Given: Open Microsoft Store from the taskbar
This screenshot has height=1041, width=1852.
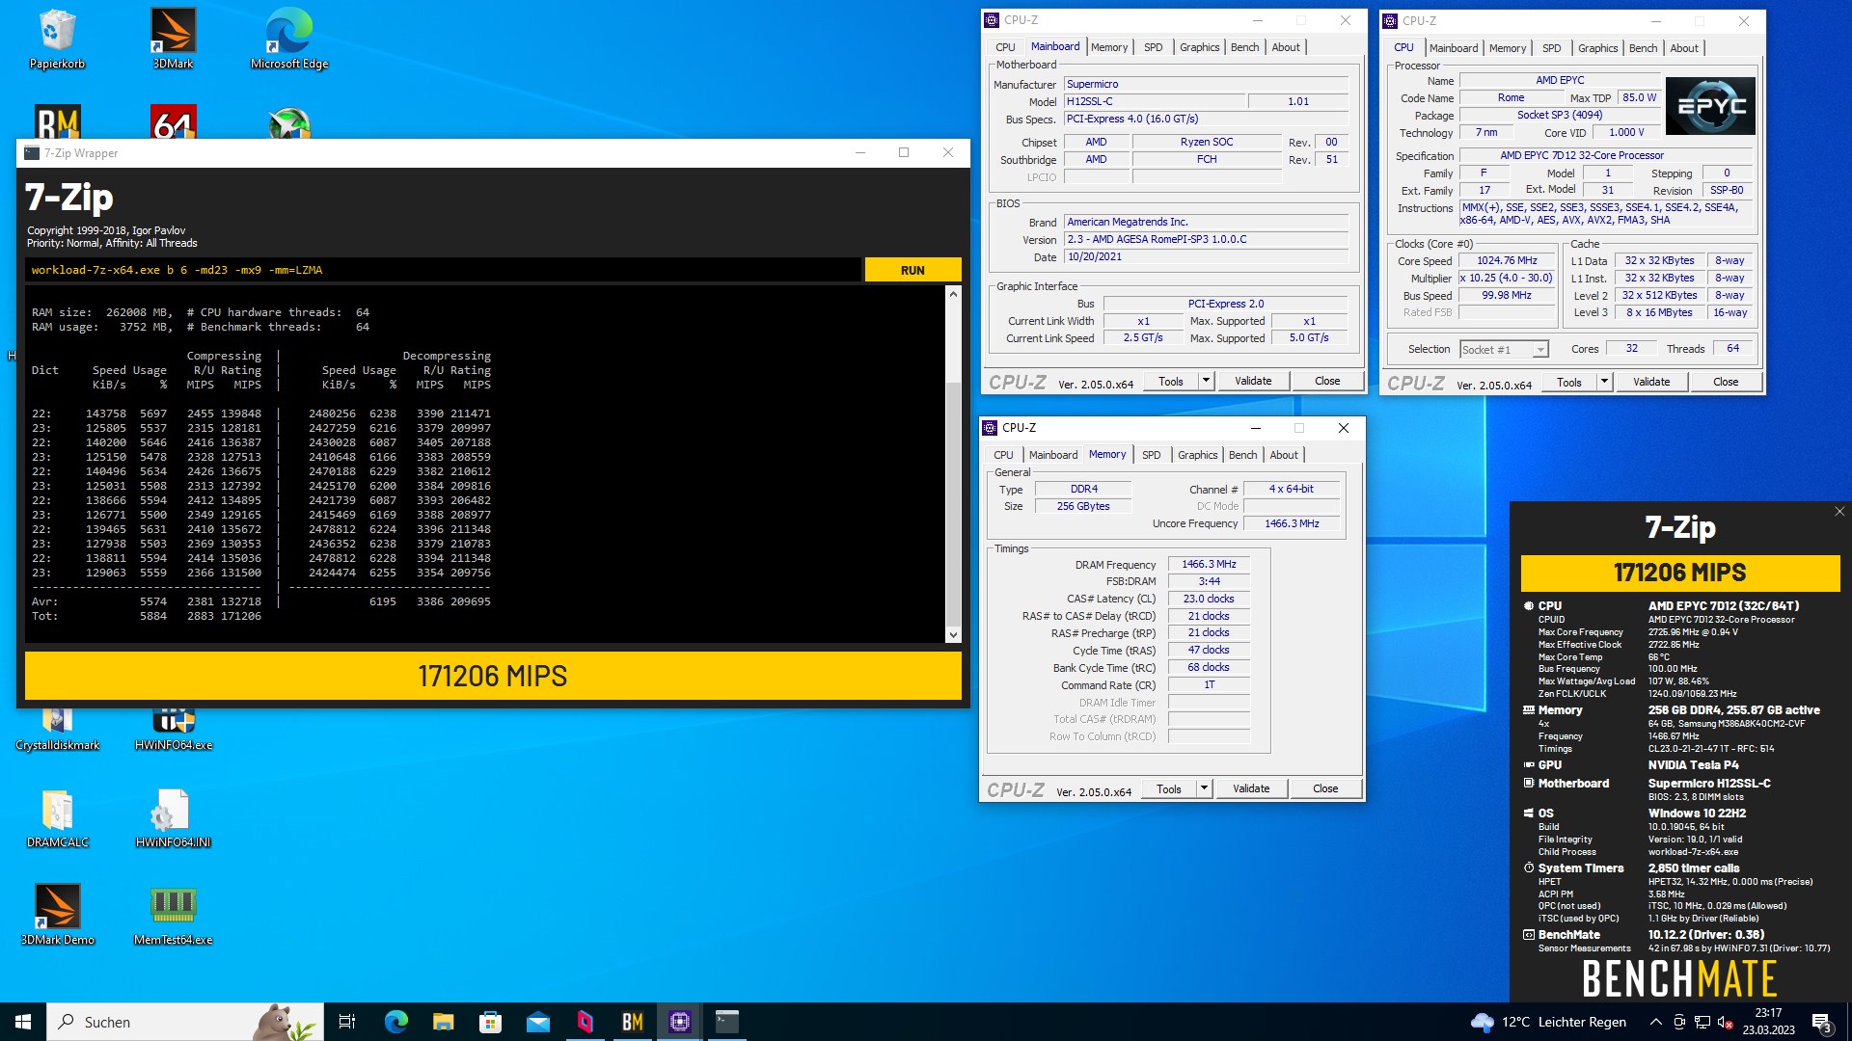Looking at the screenshot, I should (x=490, y=1022).
